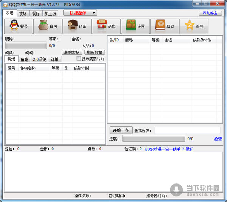Sort by 季 column header
The height and width of the screenshot is (202, 227).
tap(67, 68)
